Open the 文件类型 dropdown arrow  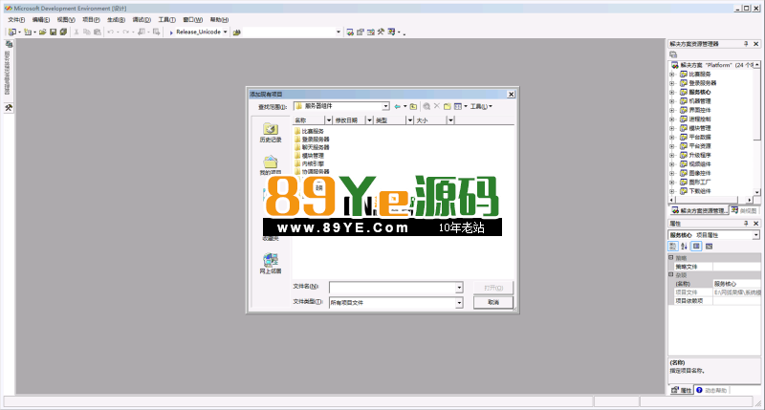459,303
